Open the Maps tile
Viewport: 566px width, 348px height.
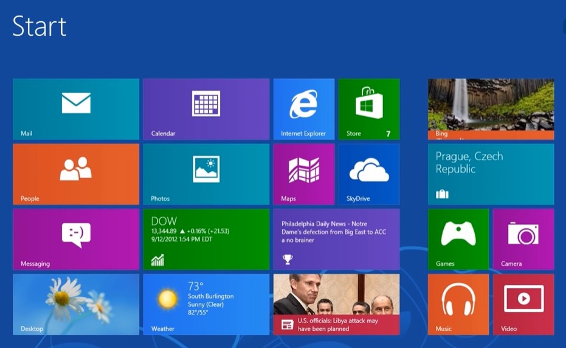[x=303, y=174]
